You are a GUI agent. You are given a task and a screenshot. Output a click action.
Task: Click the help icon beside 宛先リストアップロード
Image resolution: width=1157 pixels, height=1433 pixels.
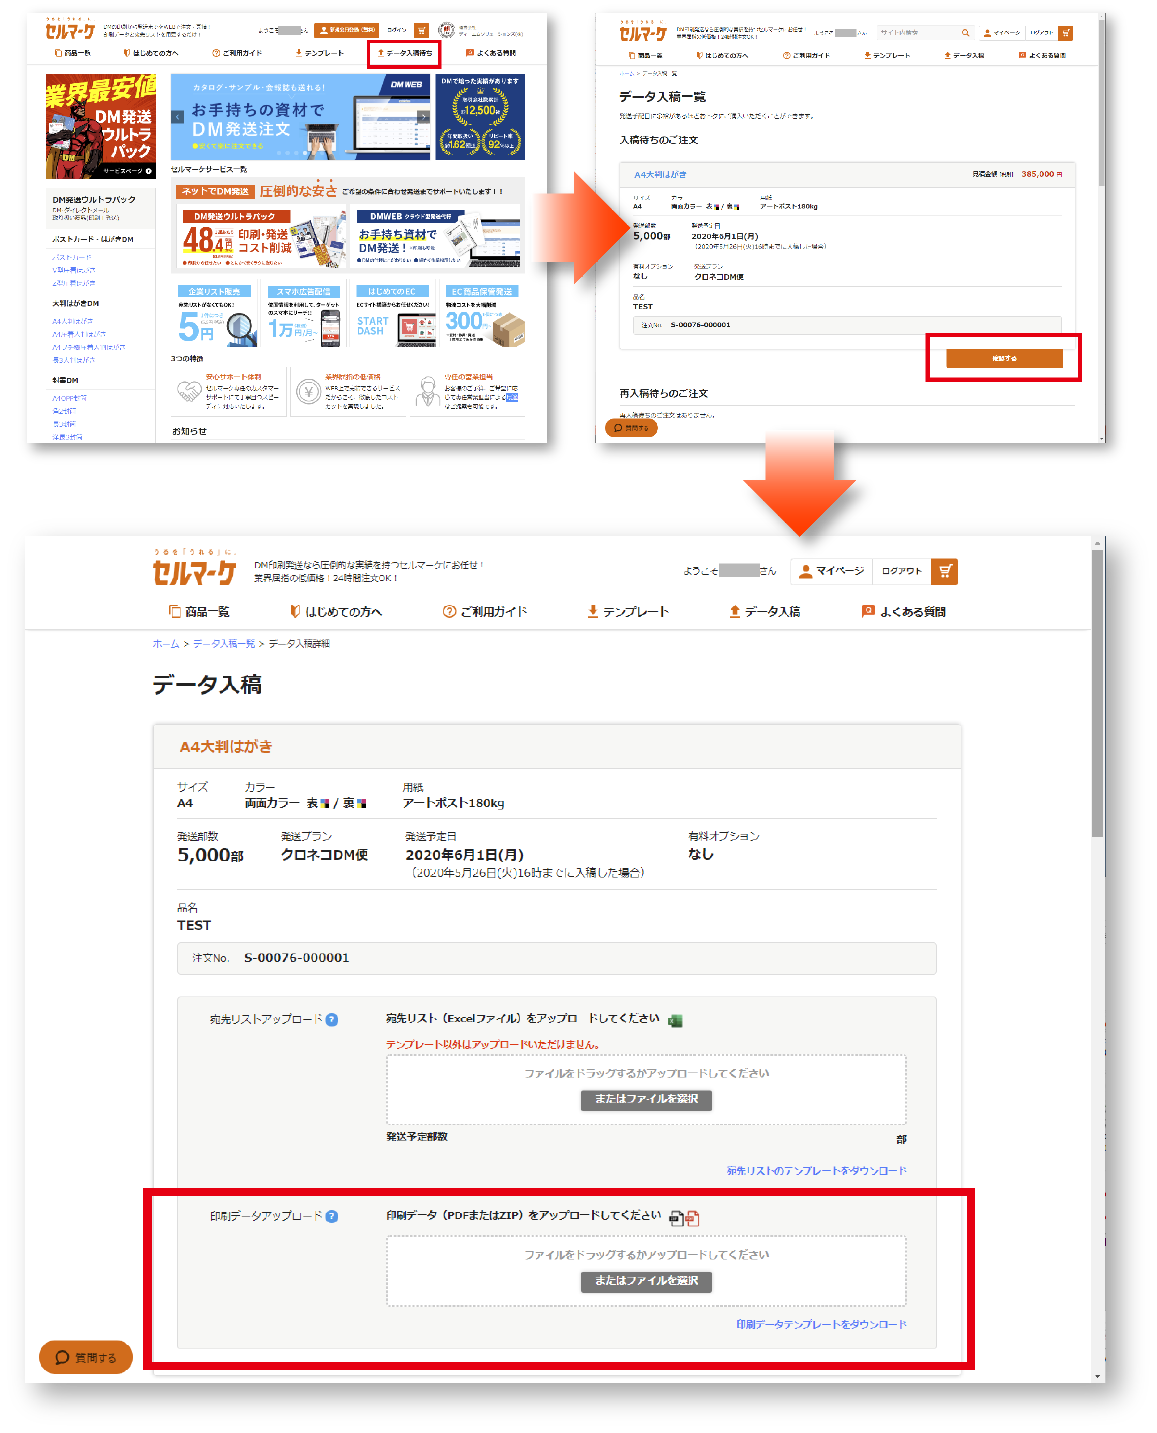(332, 1020)
